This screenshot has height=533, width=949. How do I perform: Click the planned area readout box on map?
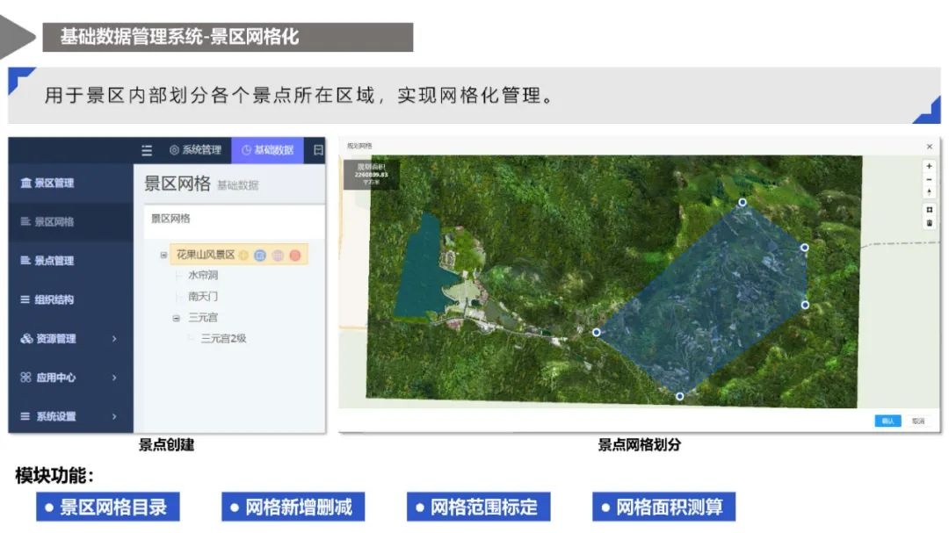pos(371,174)
